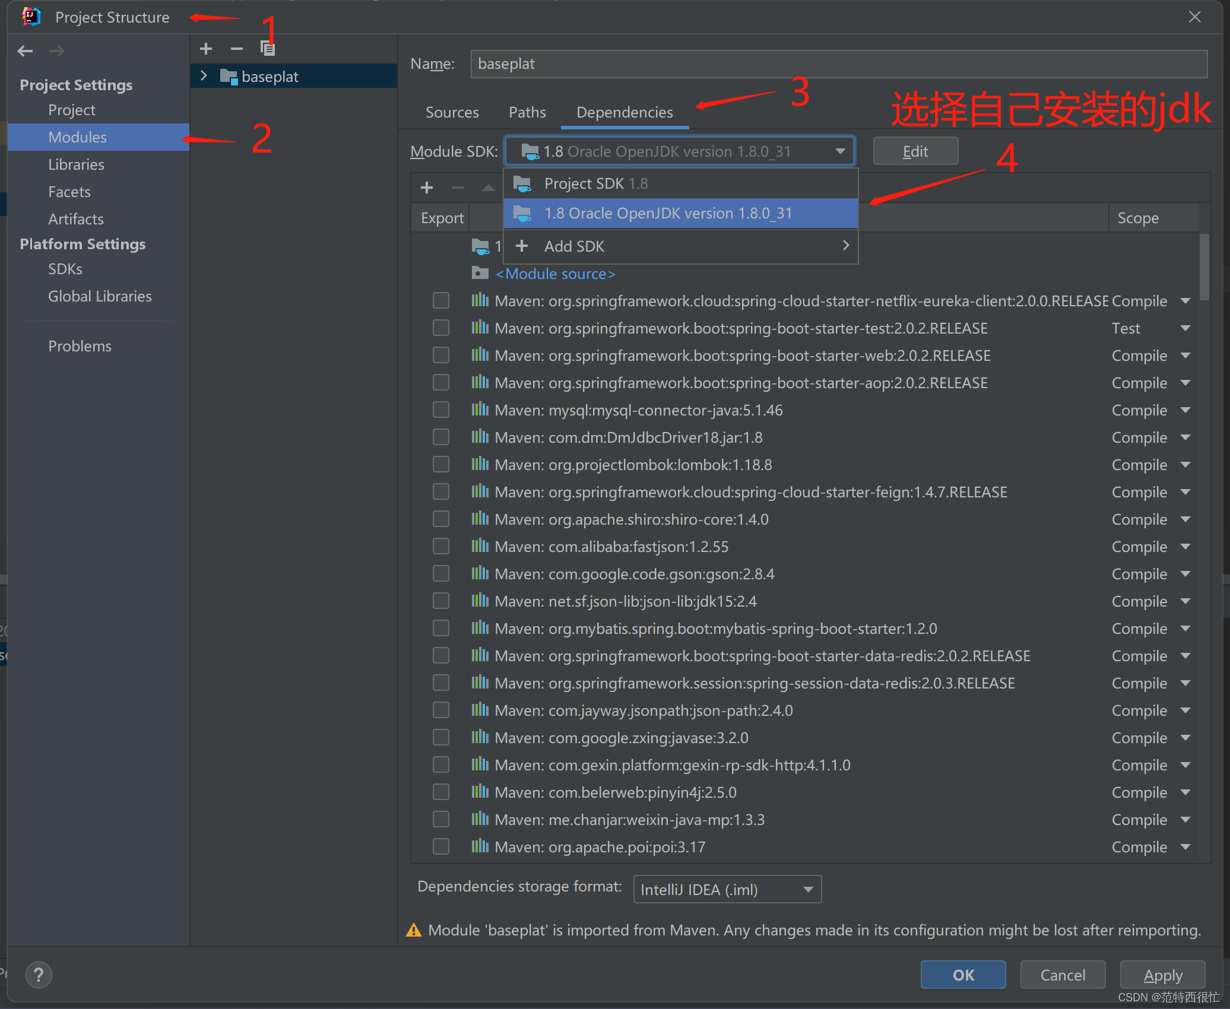This screenshot has width=1230, height=1009.
Task: Click the back navigation arrow
Action: [25, 51]
